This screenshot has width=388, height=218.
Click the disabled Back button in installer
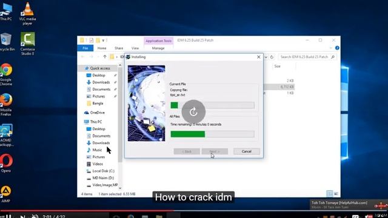point(187,151)
